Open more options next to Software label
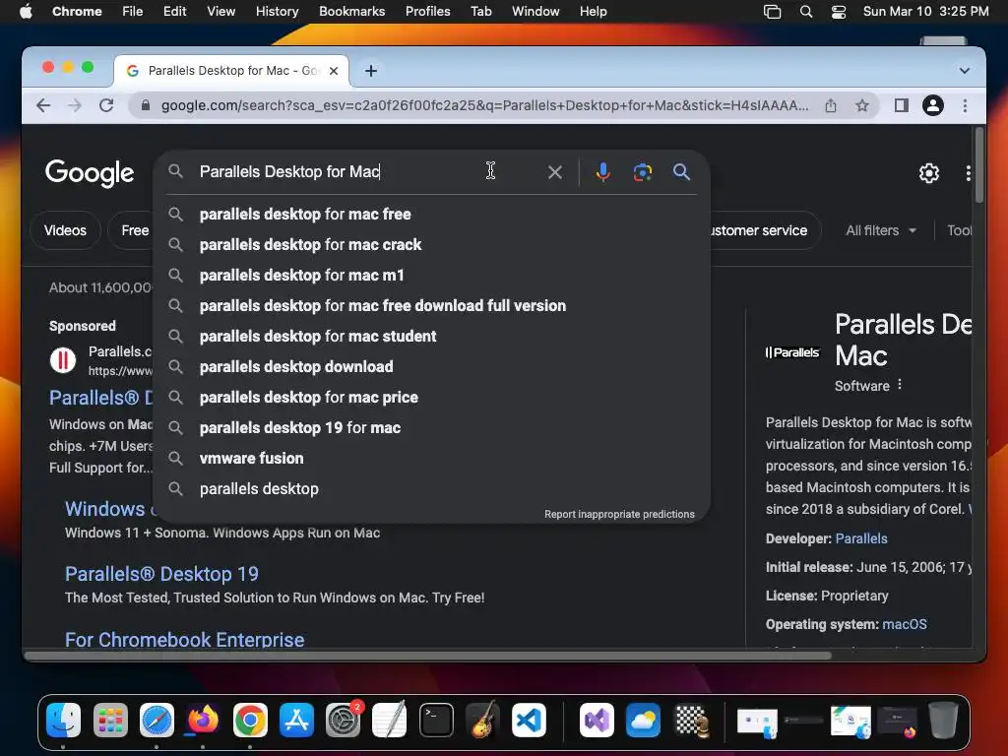Viewport: 1008px width, 756px height. pos(900,385)
